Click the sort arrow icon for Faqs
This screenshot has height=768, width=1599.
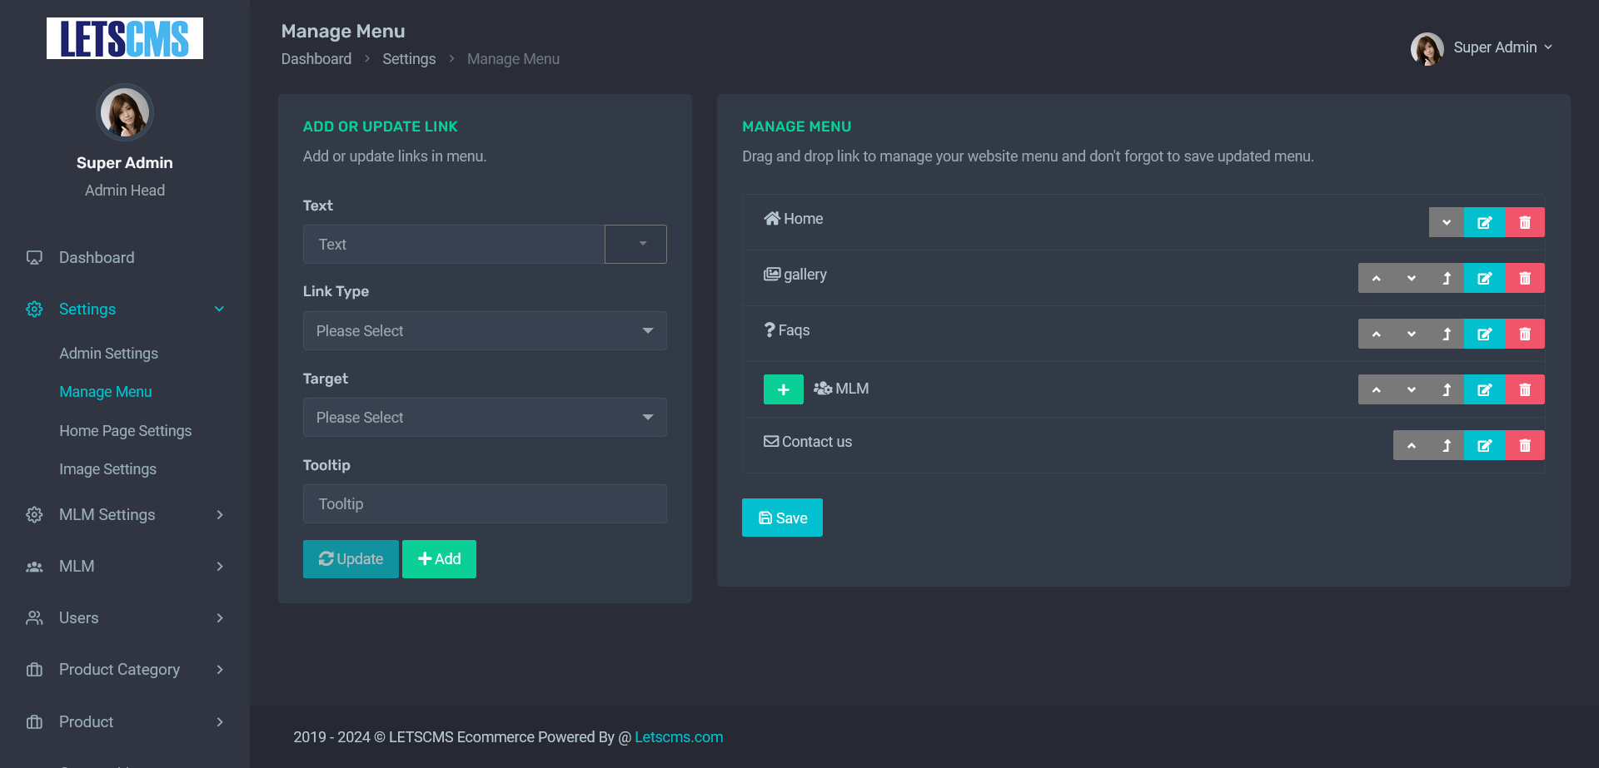(1447, 334)
